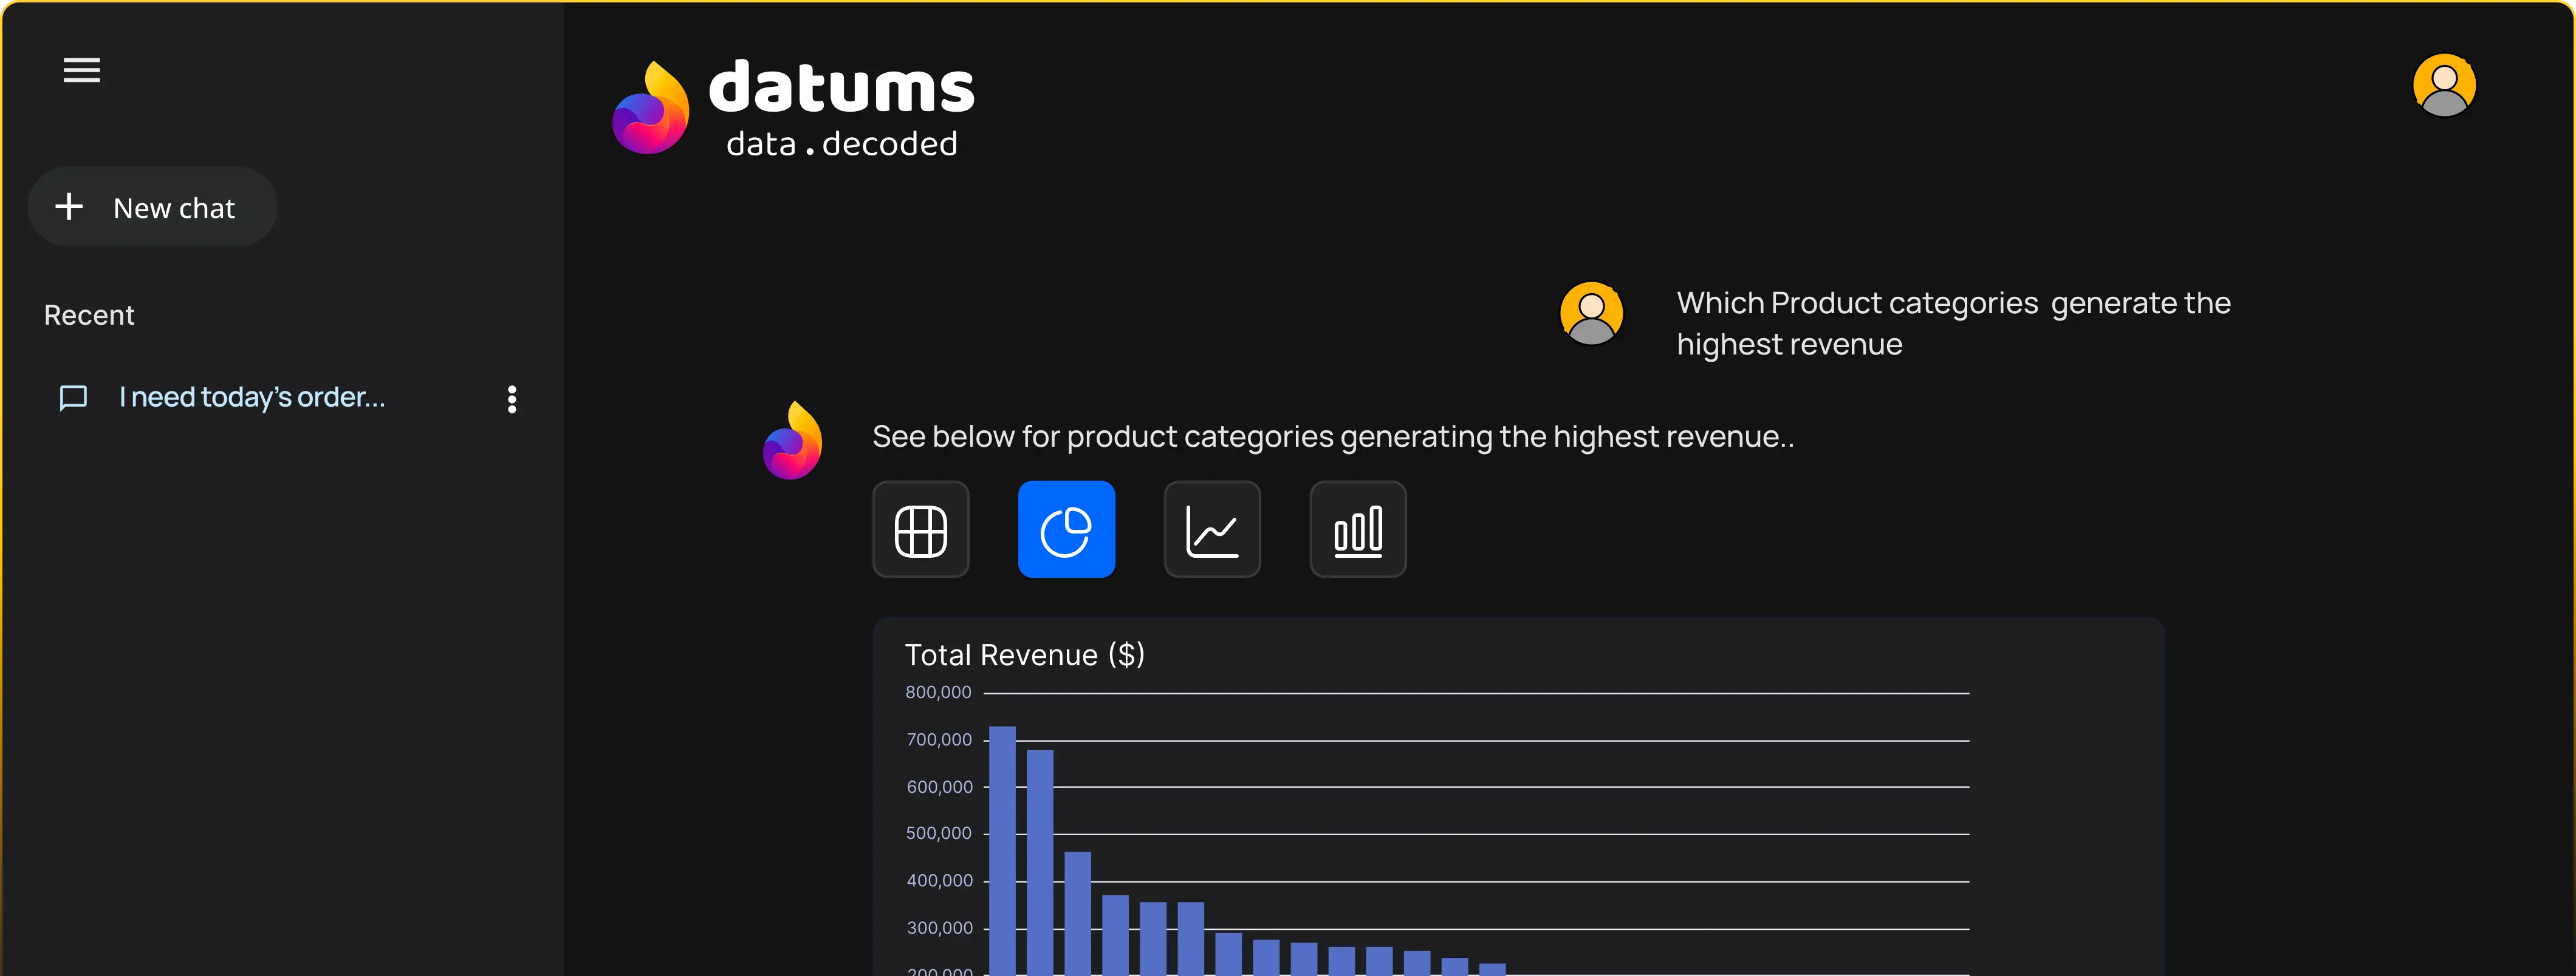Click the 'data.decoded' tagline text
The width and height of the screenshot is (2576, 976).
point(842,145)
